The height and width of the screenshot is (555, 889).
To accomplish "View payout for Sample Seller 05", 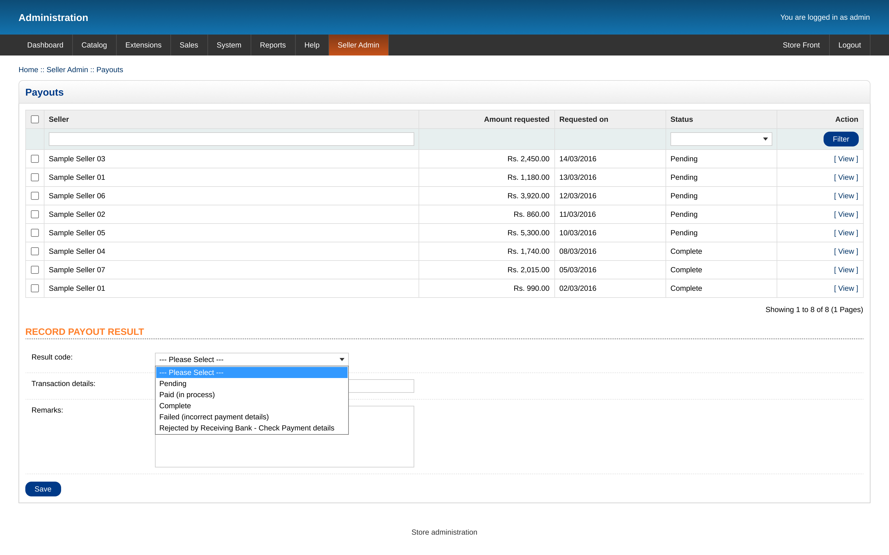I will (x=846, y=233).
